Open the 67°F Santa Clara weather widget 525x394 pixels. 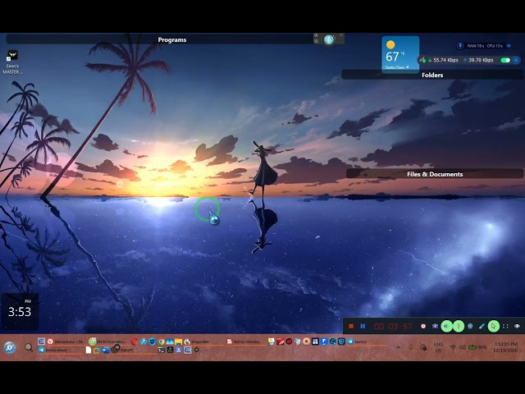[x=400, y=53]
